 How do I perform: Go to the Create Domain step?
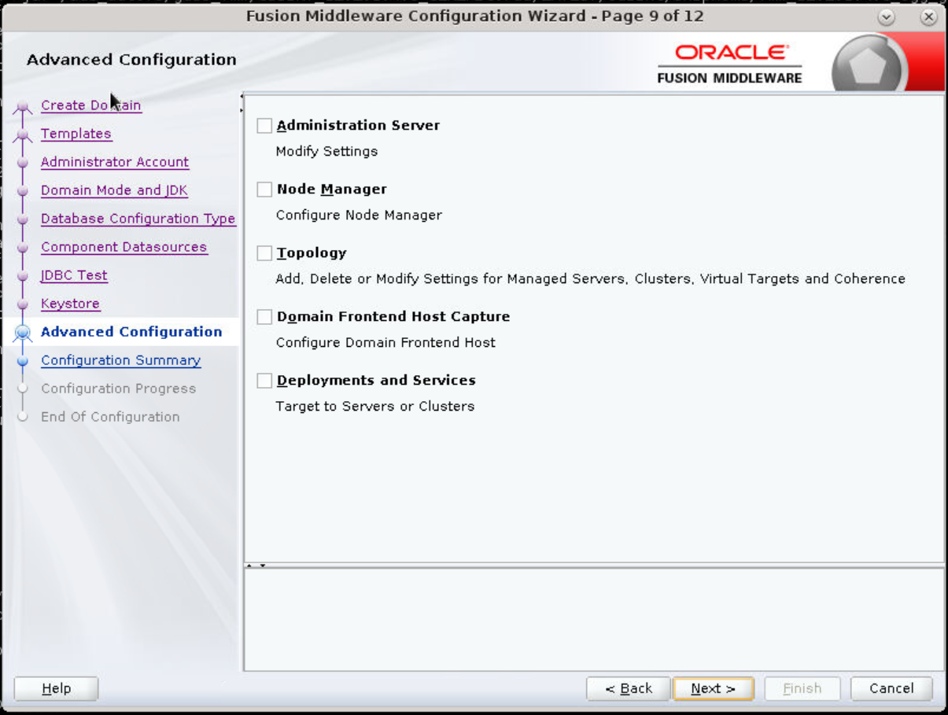point(91,105)
